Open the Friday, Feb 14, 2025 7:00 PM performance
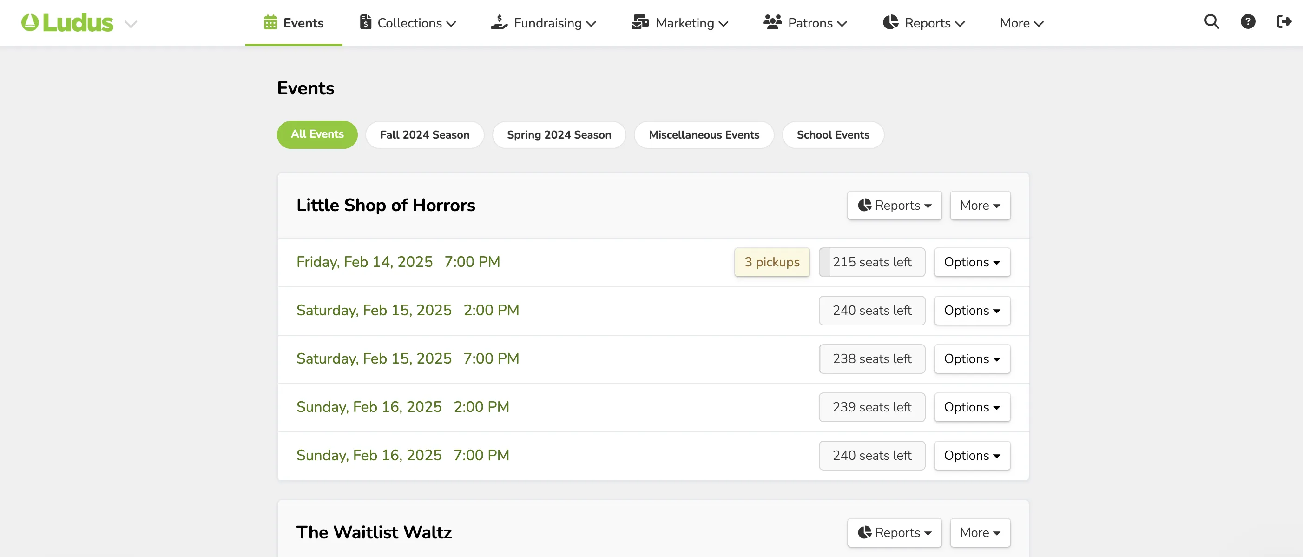Screen dimensions: 1303x557 398,262
